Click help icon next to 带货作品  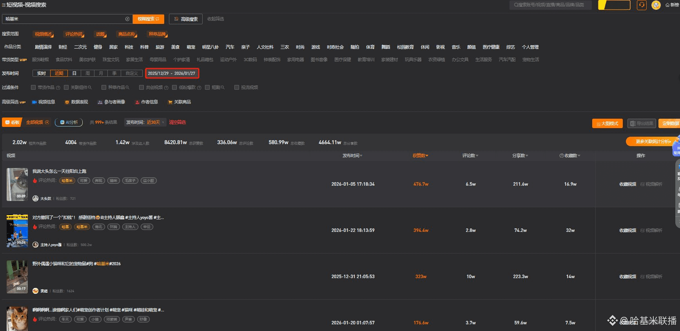[58, 88]
